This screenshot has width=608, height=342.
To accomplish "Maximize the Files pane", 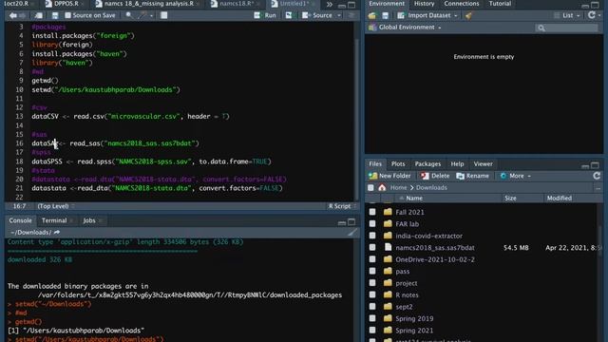I will point(595,165).
